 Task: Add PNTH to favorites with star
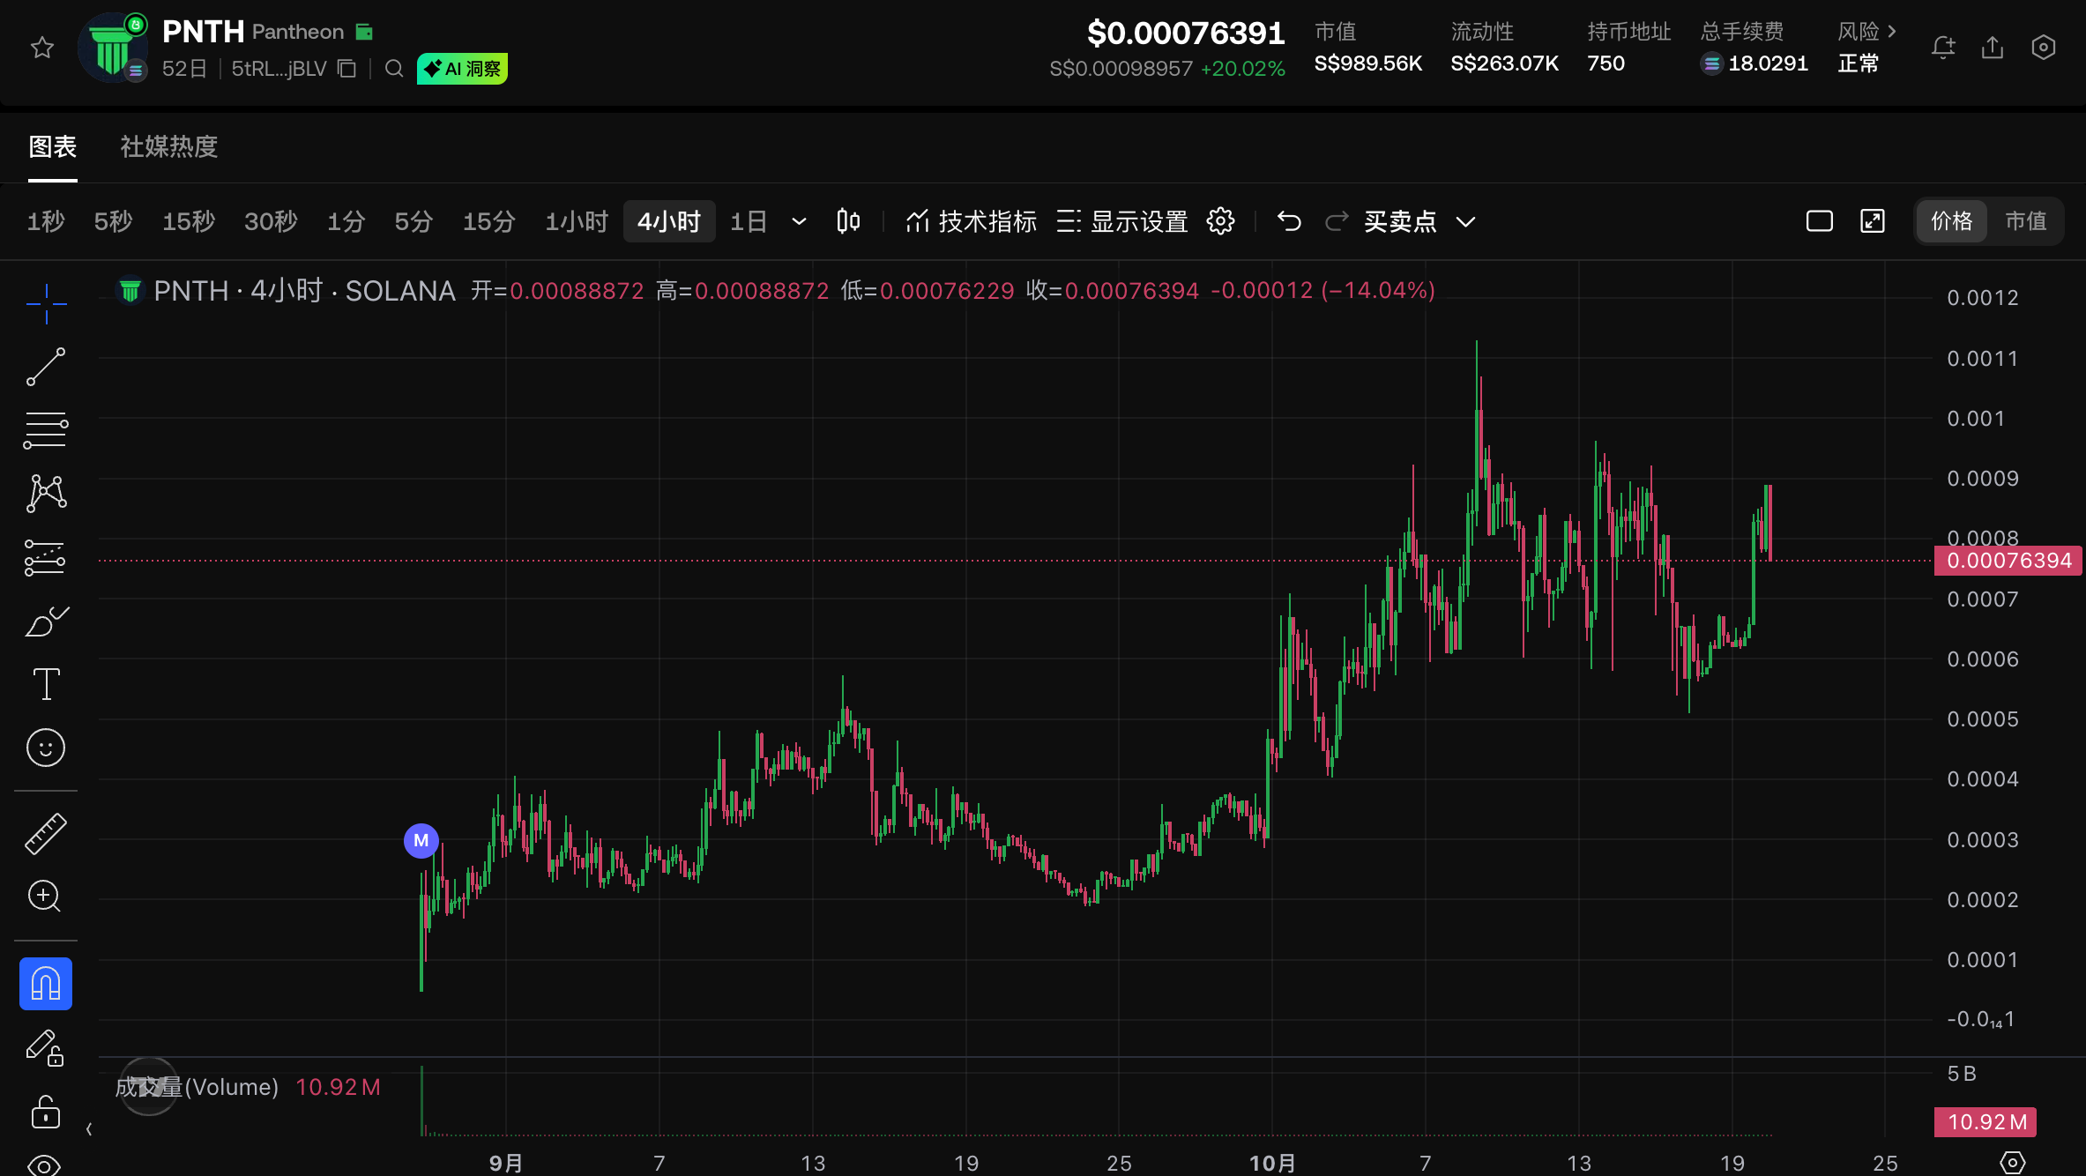point(42,48)
